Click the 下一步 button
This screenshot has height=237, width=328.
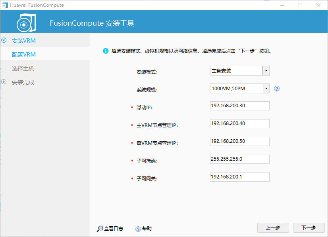point(309,228)
